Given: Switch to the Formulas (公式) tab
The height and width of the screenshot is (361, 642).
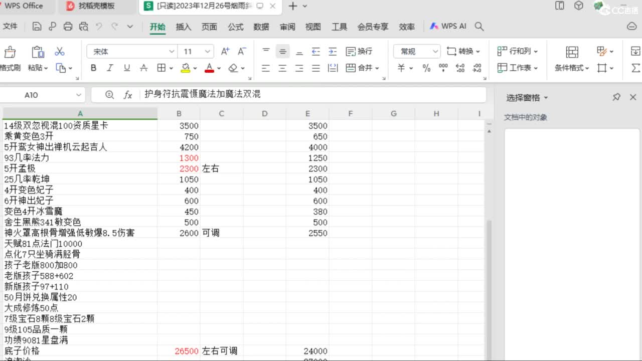Looking at the screenshot, I should 235,27.
